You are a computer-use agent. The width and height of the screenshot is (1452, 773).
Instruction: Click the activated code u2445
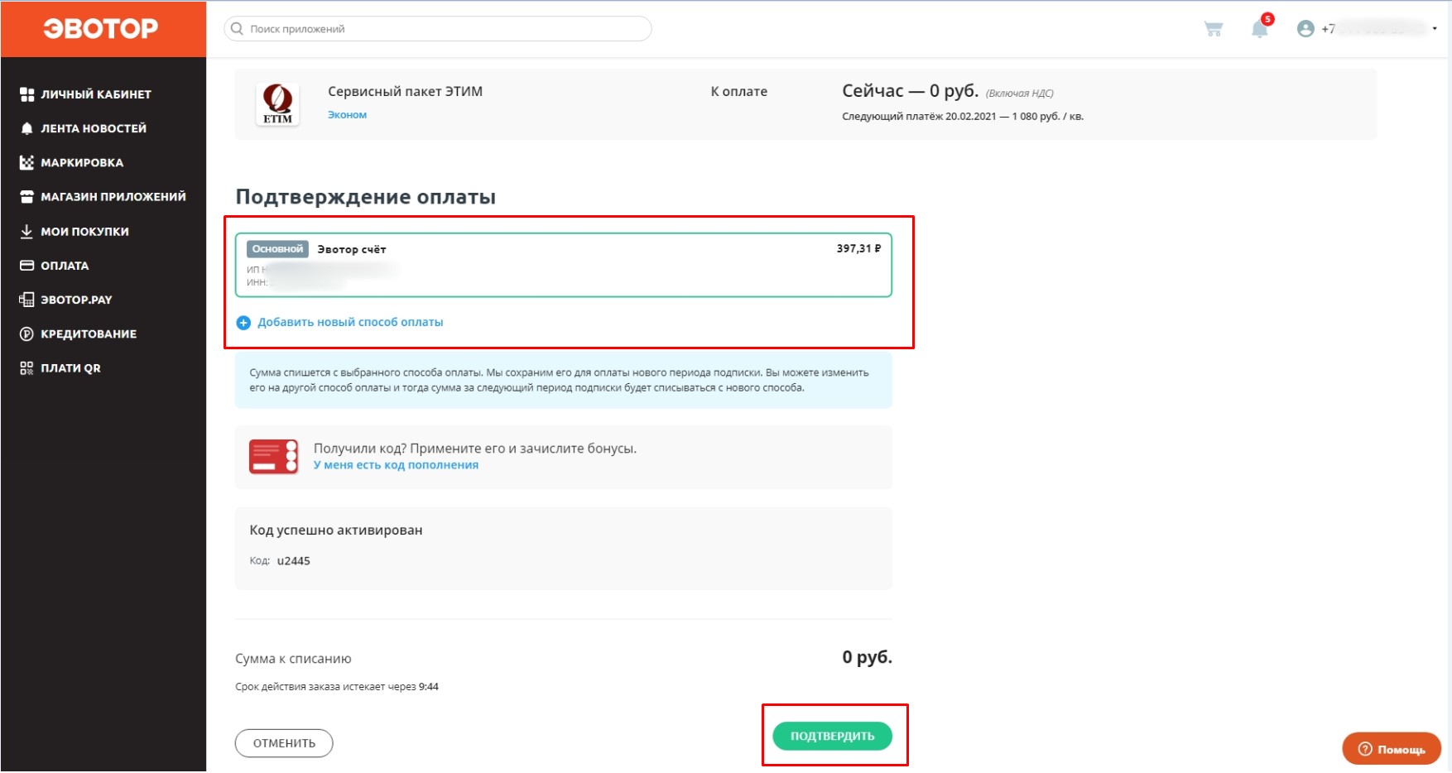point(293,561)
